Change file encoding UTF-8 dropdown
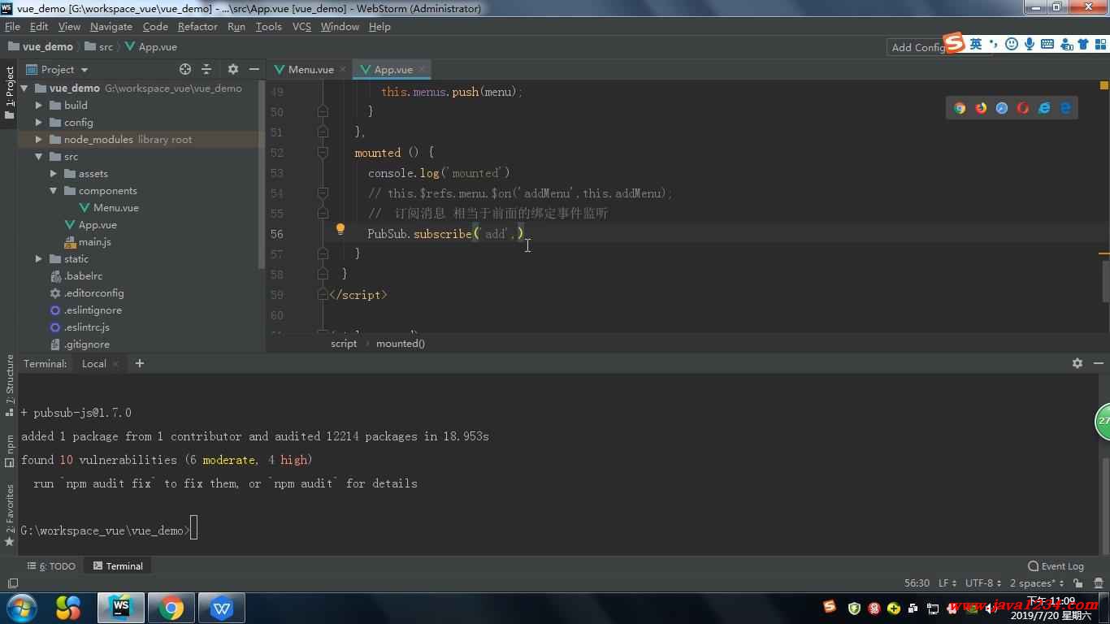Screen dimensions: 1110x624 point(984,583)
